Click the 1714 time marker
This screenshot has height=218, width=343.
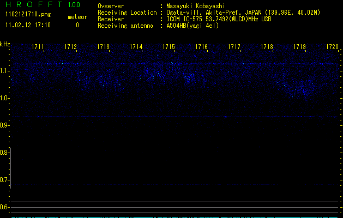coord(136,47)
